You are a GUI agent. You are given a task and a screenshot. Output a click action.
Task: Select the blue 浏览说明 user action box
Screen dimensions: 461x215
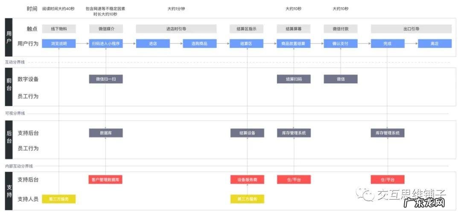coord(59,44)
